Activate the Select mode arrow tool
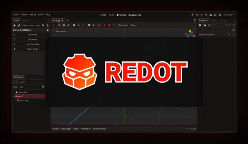The height and width of the screenshot is (144, 248). [x=53, y=25]
